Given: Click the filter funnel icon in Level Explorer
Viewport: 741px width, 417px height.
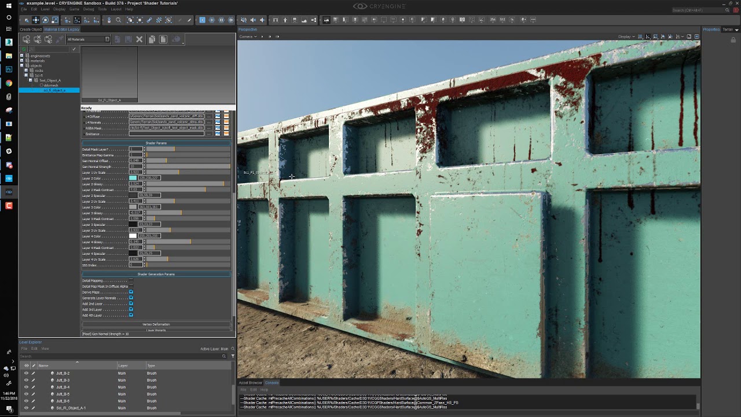Looking at the screenshot, I should pos(233,356).
